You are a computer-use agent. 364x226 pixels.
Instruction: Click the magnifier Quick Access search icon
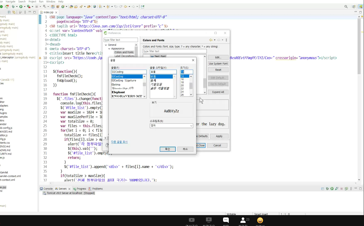346,7
